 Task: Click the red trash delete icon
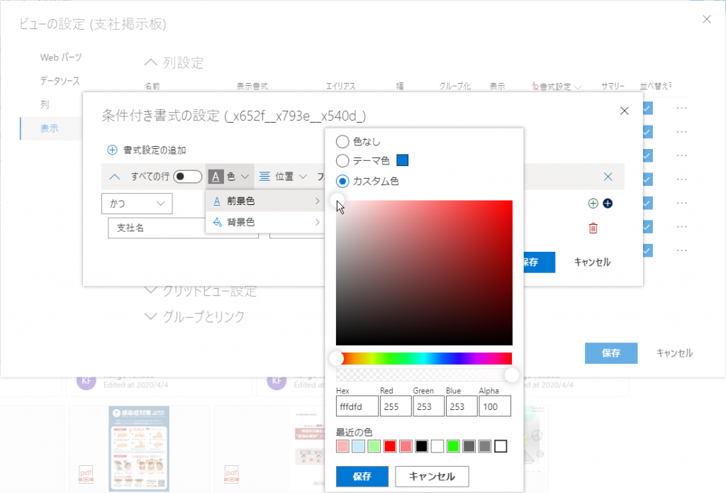[593, 228]
